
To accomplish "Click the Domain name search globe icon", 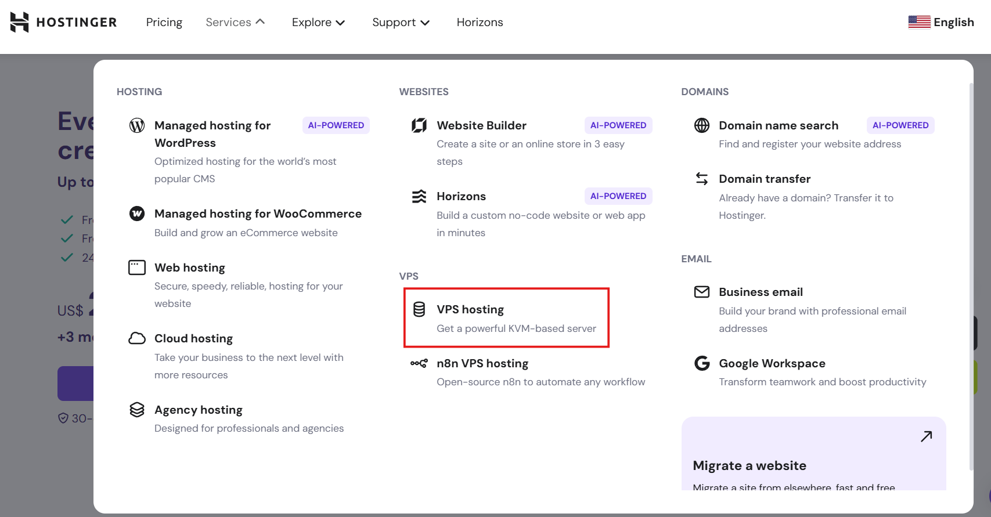I will point(702,125).
